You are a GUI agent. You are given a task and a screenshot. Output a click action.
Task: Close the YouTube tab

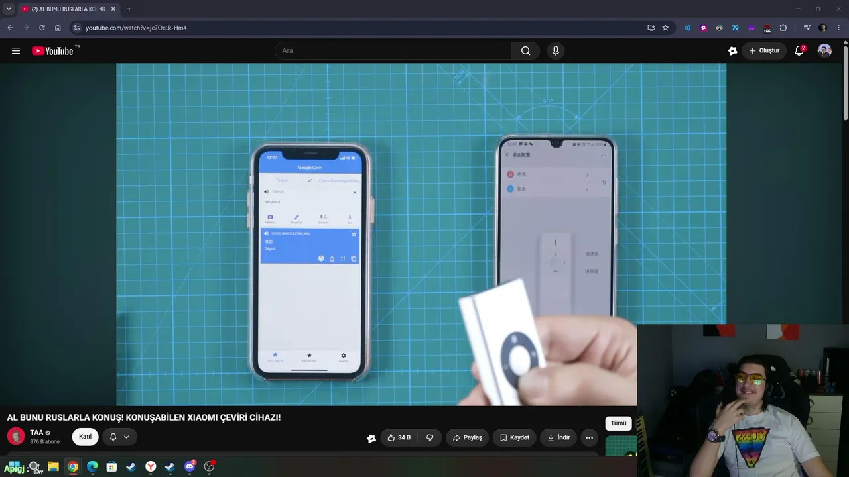pyautogui.click(x=113, y=9)
